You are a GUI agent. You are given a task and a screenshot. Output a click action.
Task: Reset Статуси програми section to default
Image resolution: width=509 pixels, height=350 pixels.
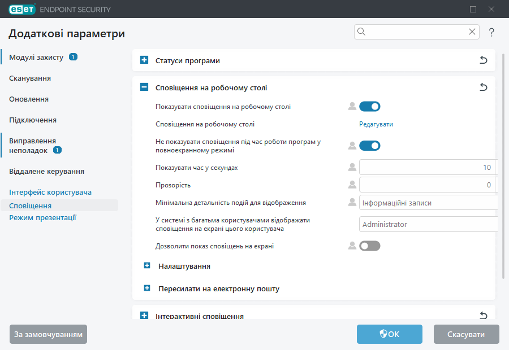click(484, 60)
